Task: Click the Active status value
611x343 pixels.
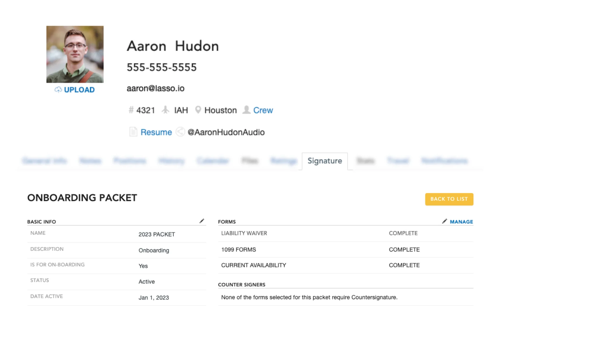Action: point(147,282)
